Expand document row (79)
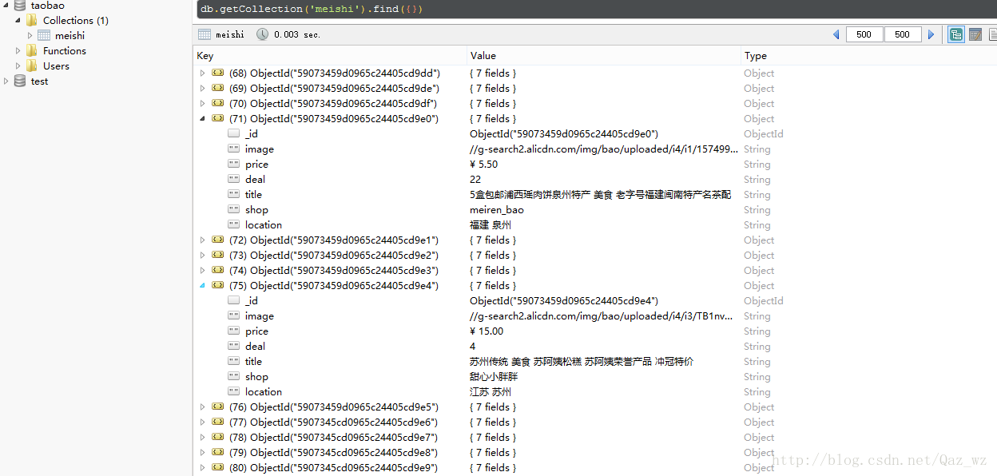The image size is (997, 476). pos(203,452)
